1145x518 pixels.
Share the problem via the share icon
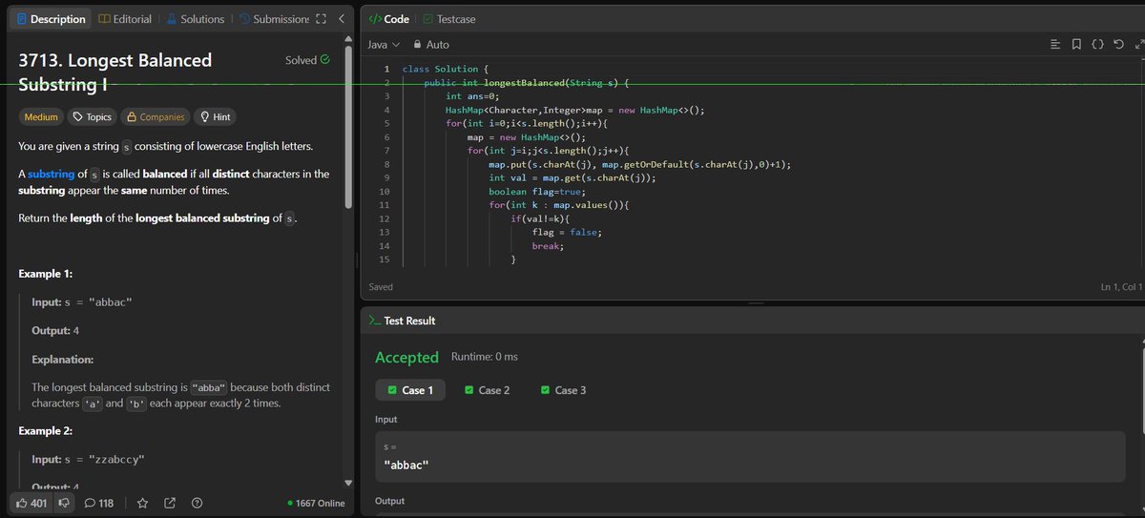point(170,503)
